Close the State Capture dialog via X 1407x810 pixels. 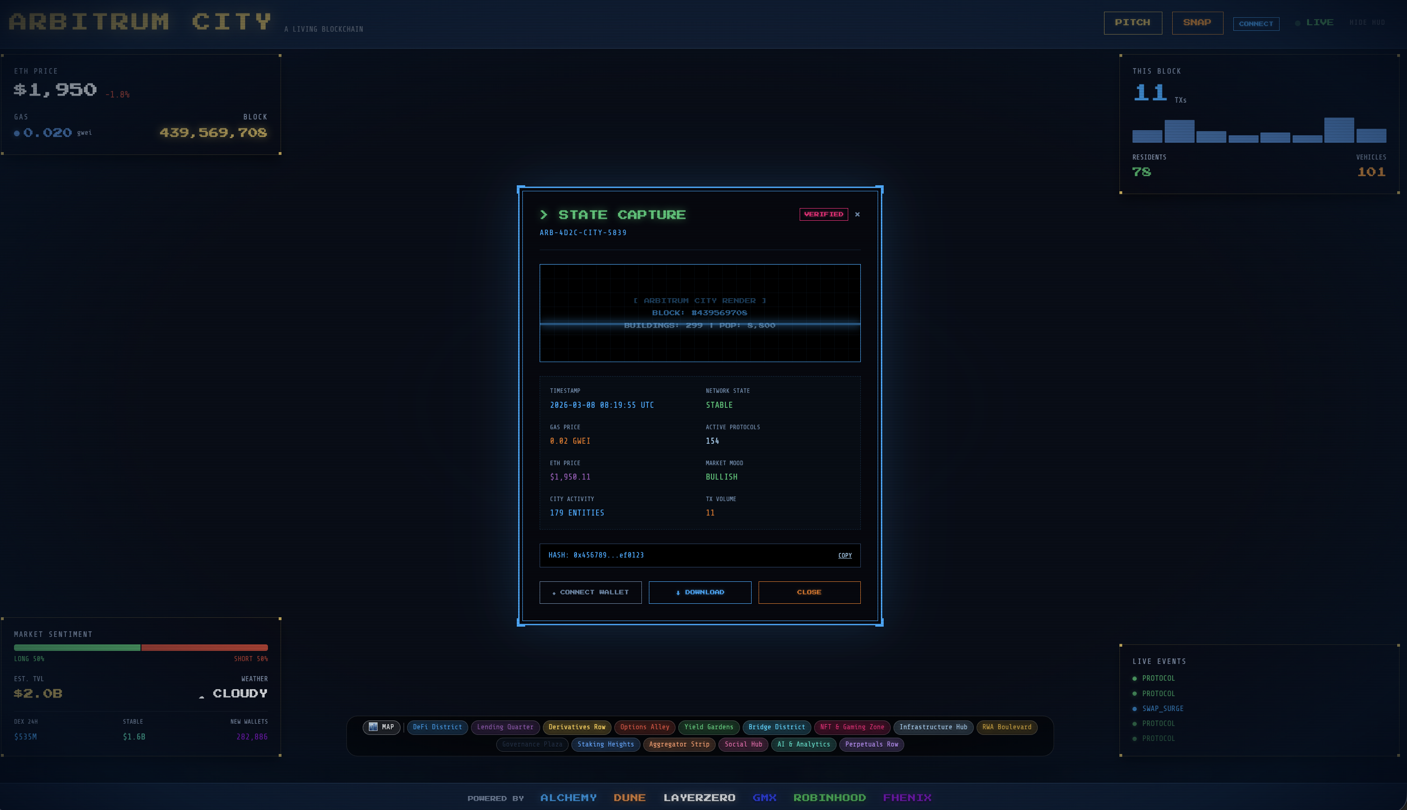point(857,214)
